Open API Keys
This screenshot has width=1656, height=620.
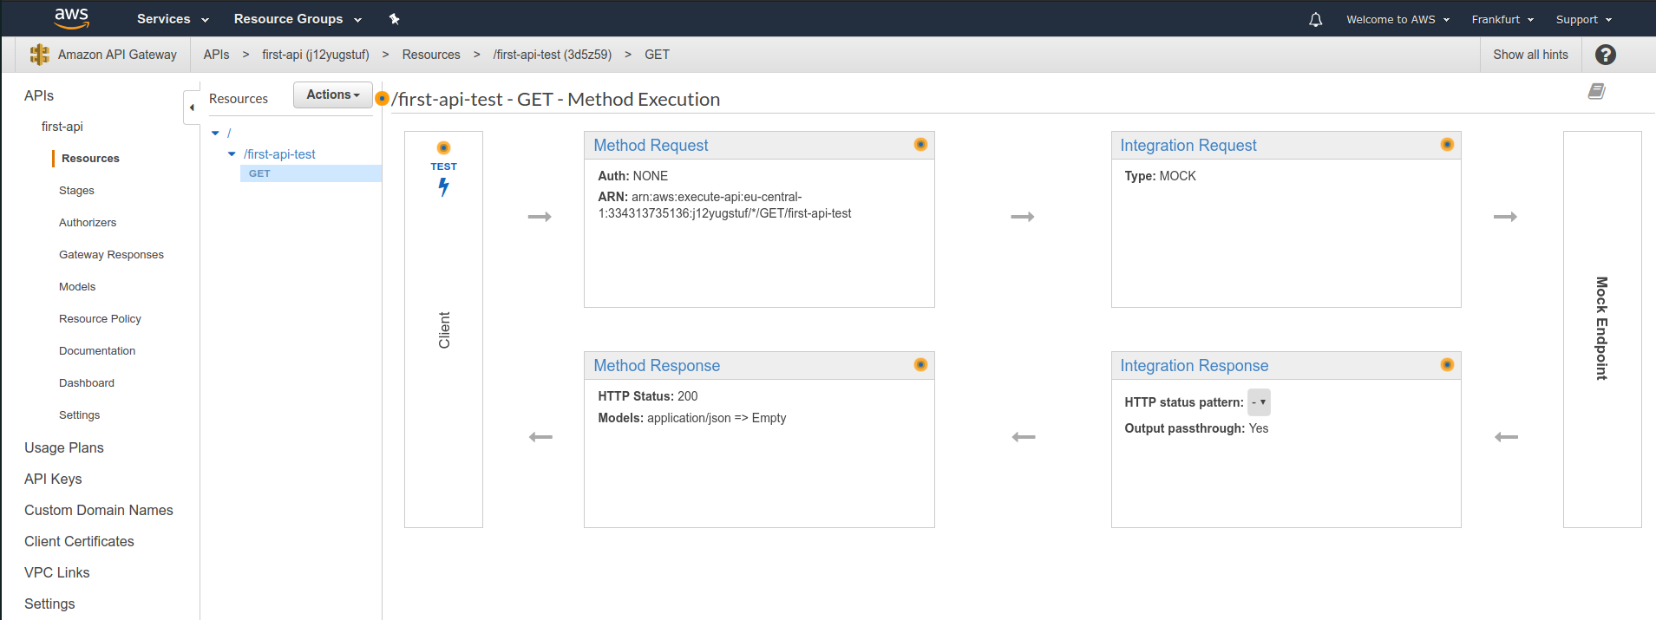coord(53,479)
